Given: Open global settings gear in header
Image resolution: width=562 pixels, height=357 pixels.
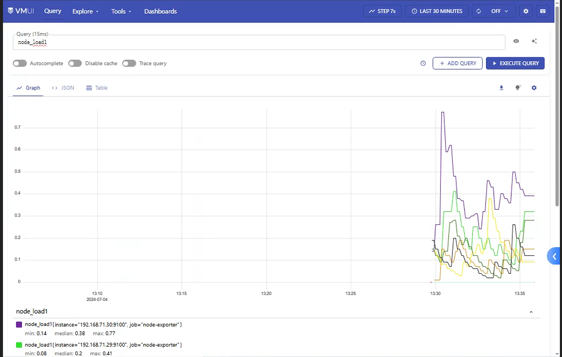Looking at the screenshot, I should [x=526, y=11].
